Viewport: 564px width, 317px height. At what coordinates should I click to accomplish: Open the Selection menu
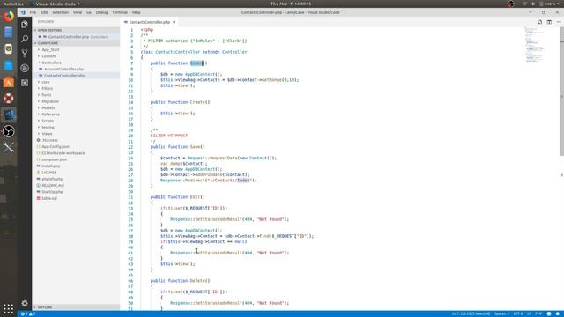(x=61, y=12)
